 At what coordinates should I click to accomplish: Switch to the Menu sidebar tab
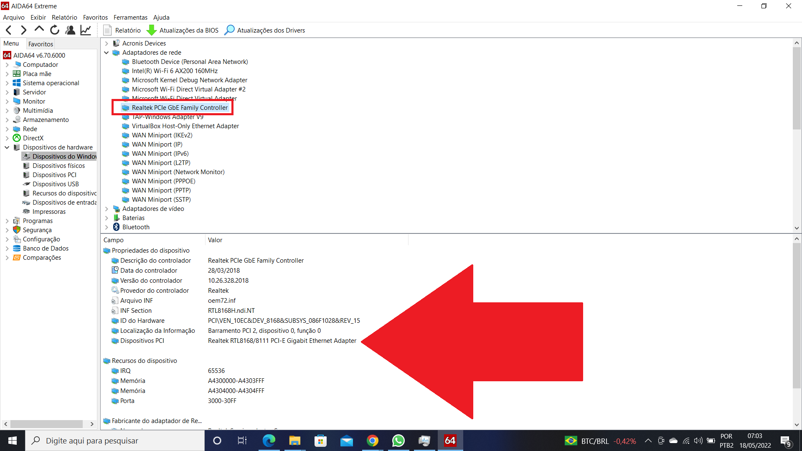pyautogui.click(x=11, y=43)
